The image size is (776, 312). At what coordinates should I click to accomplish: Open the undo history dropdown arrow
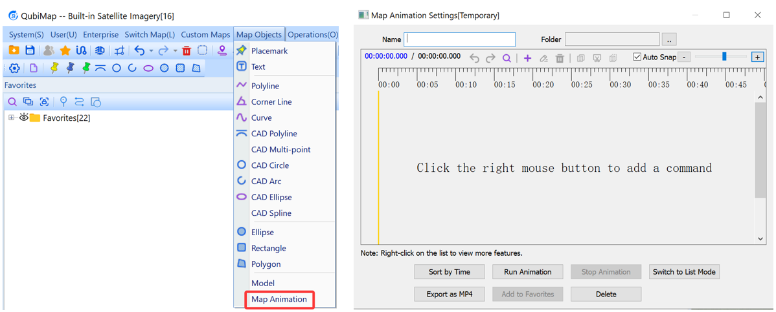tap(151, 51)
